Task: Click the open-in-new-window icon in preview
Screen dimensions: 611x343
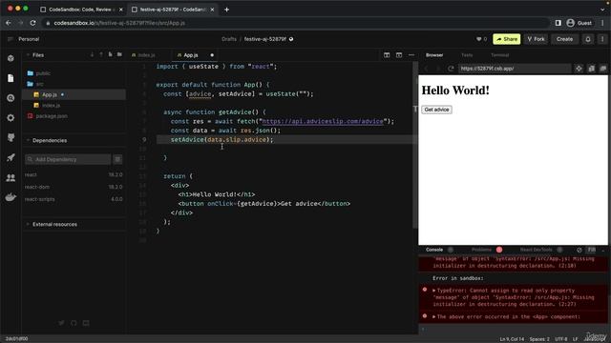Action: click(x=592, y=69)
